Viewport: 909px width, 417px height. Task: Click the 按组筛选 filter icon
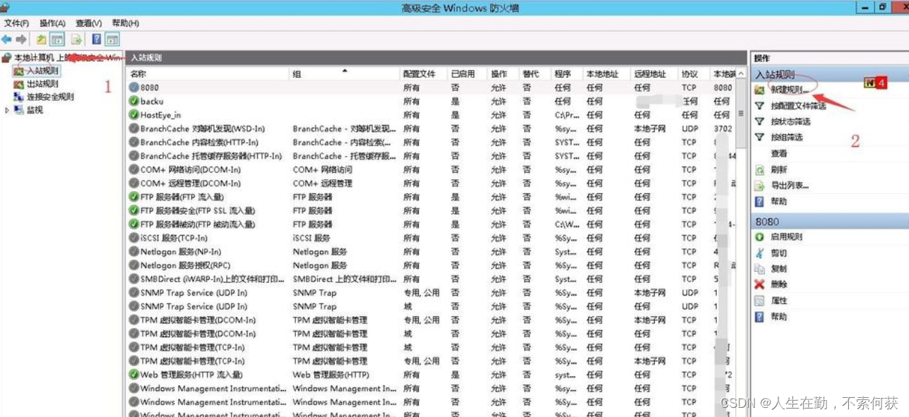(x=759, y=137)
